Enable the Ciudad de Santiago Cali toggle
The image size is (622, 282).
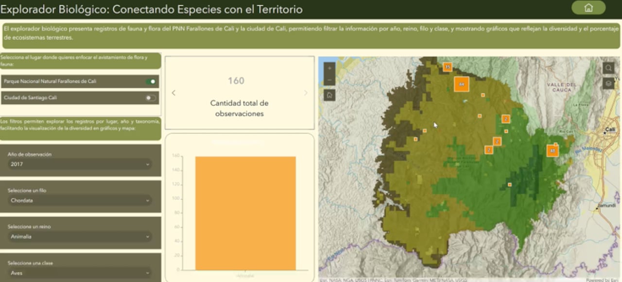pyautogui.click(x=149, y=98)
